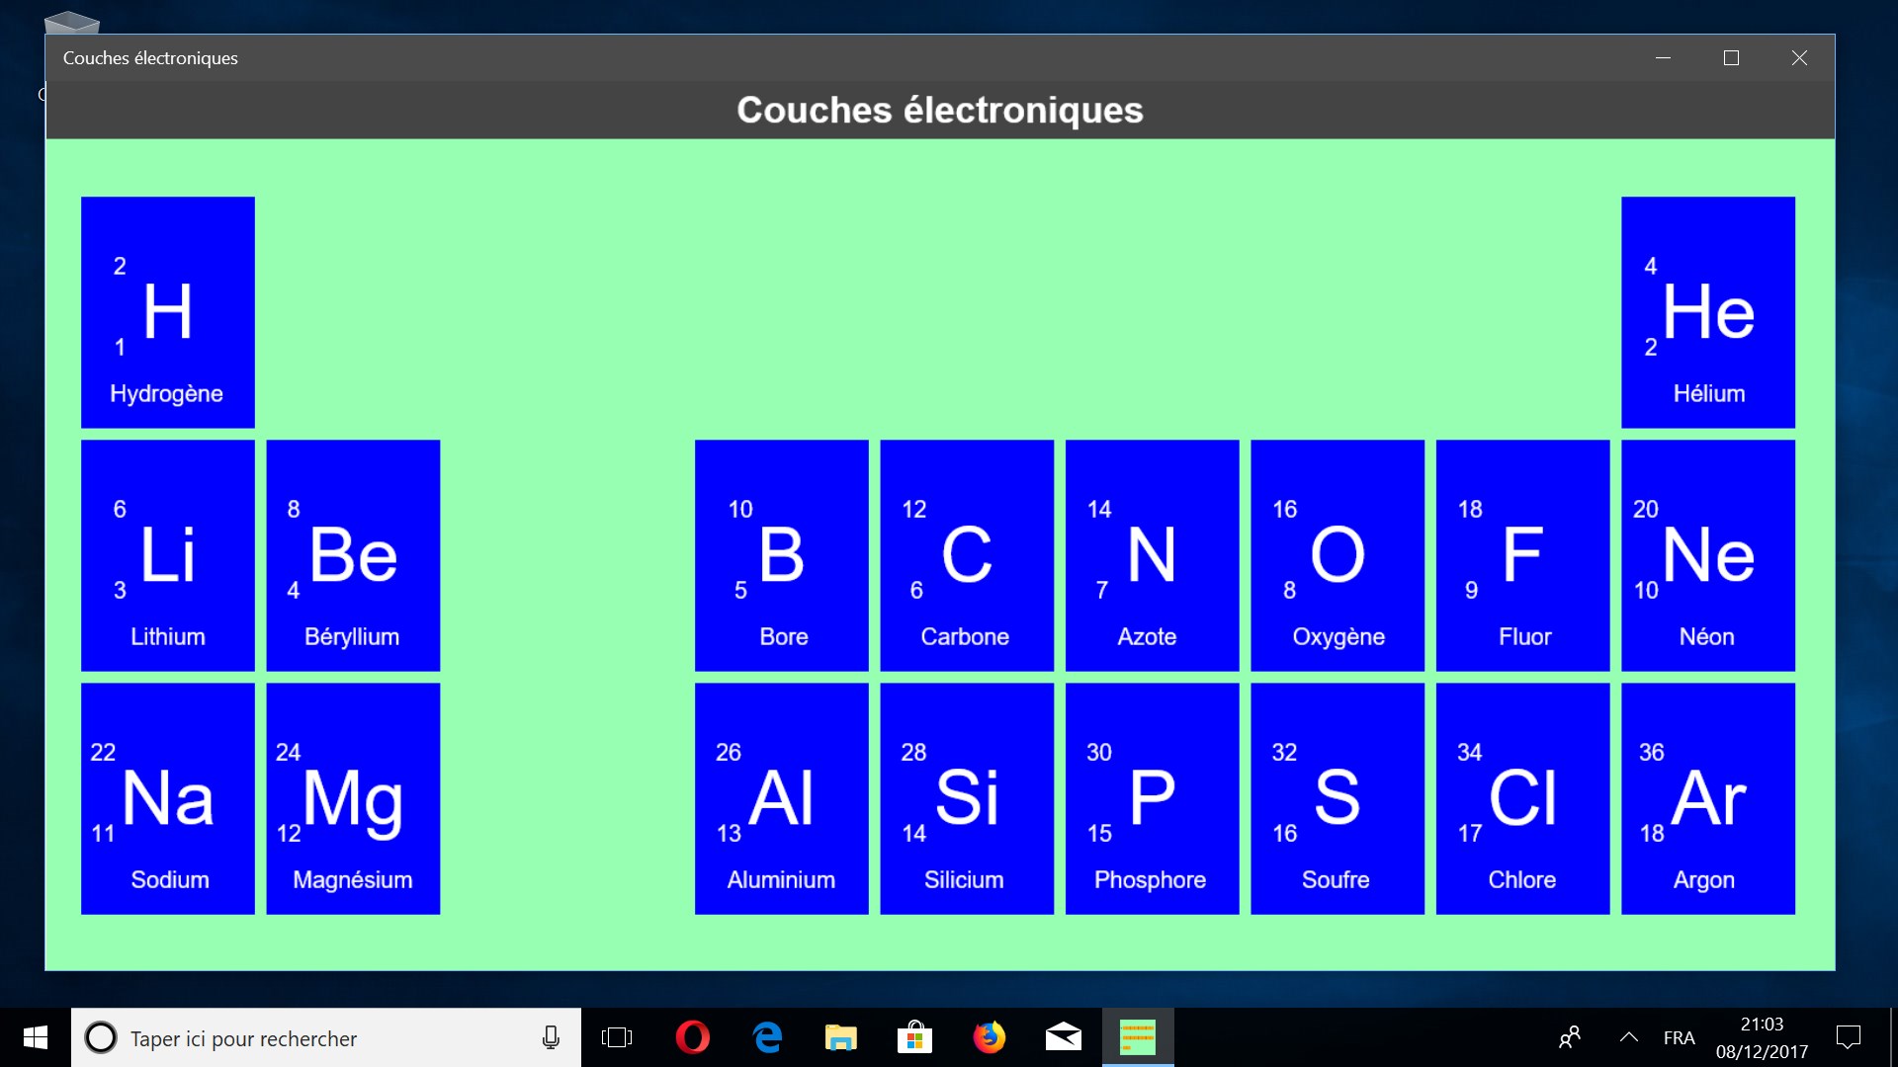Choose the Chlore element tile

coord(1522,798)
